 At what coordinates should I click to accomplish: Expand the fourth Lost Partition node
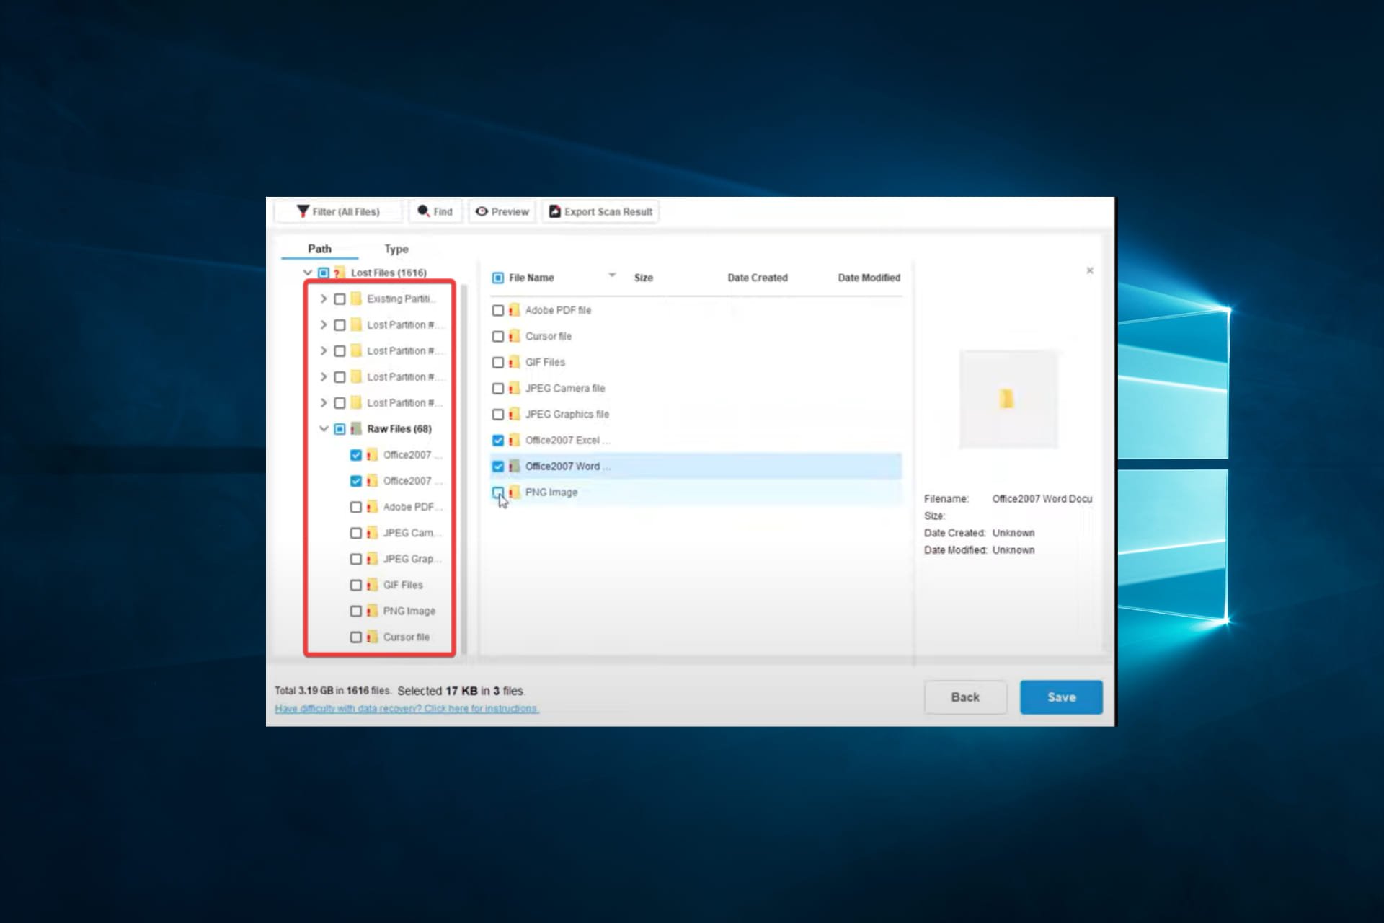(324, 402)
